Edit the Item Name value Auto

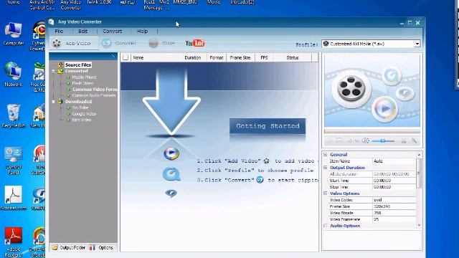(394, 161)
